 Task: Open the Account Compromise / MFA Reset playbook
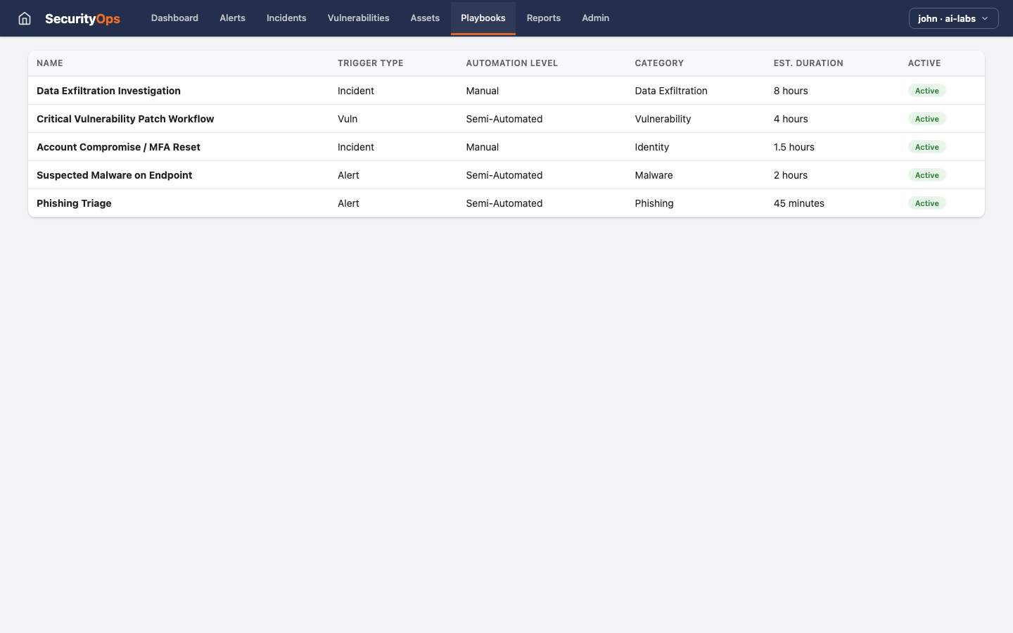pyautogui.click(x=118, y=147)
